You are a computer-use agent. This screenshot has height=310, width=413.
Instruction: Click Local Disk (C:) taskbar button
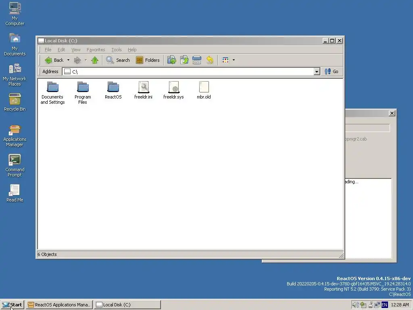(x=127, y=305)
